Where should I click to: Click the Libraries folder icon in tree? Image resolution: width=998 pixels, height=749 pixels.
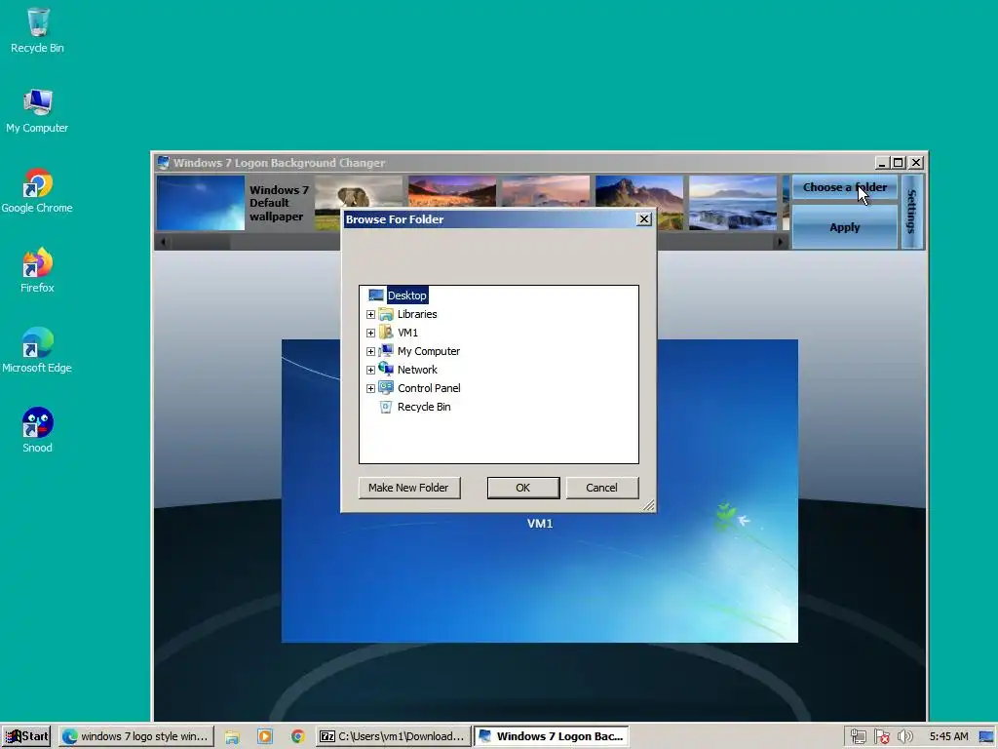tap(386, 314)
